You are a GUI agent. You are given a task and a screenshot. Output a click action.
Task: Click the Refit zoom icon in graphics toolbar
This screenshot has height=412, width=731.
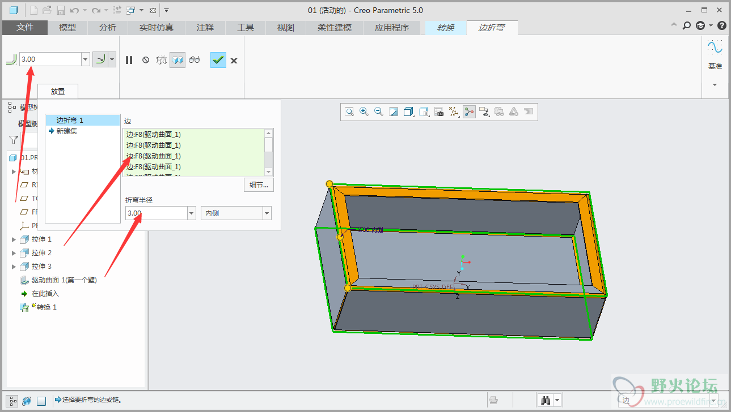pos(349,112)
